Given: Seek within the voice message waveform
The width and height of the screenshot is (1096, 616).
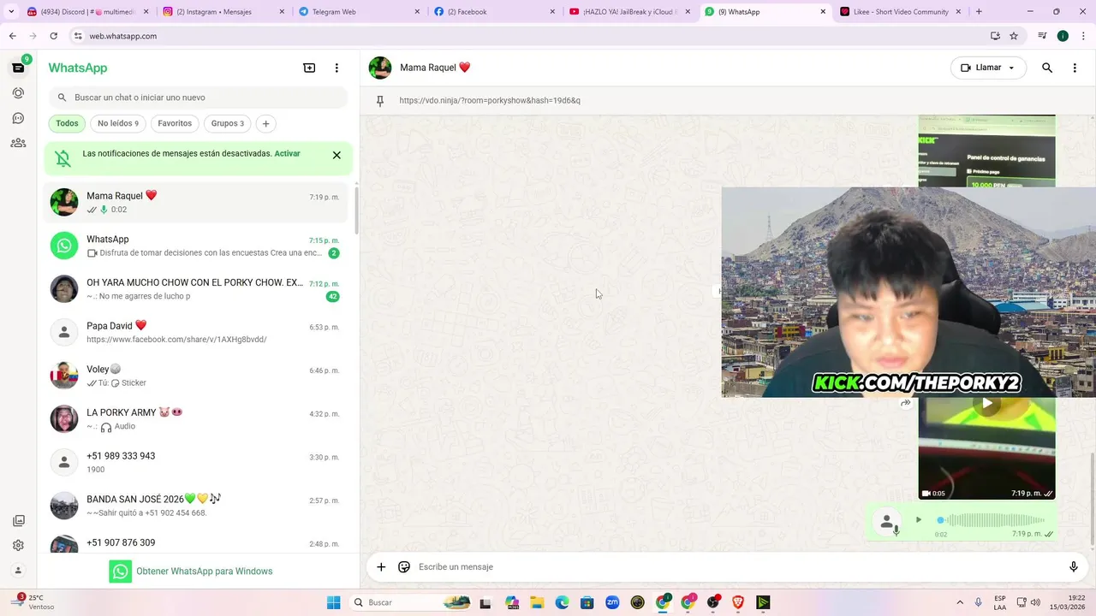Looking at the screenshot, I should tap(992, 519).
